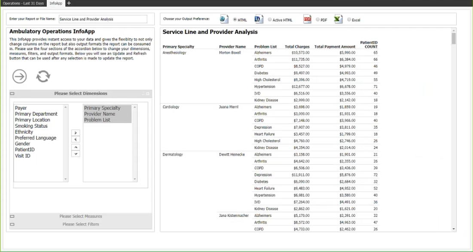Screen dimensions: 473x252
Task: Select the PDF radio button
Action: click(x=317, y=20)
